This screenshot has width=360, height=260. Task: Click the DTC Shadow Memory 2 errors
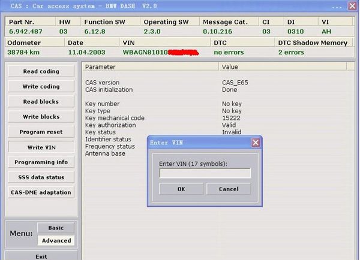[291, 52]
